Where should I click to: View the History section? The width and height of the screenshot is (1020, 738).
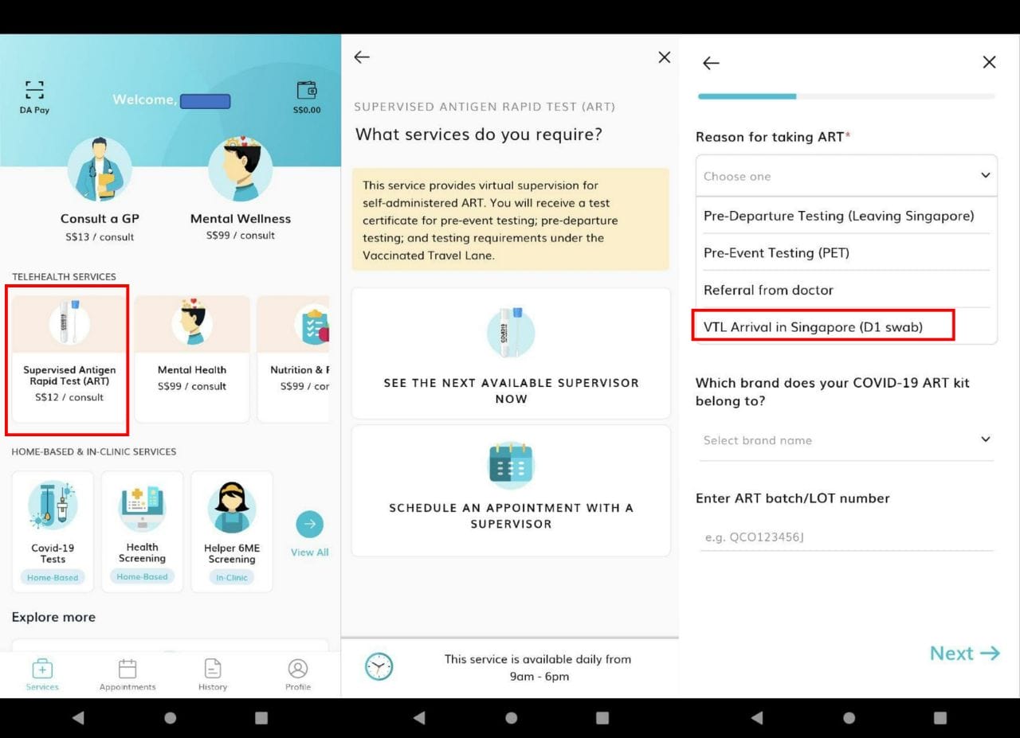[x=212, y=673]
